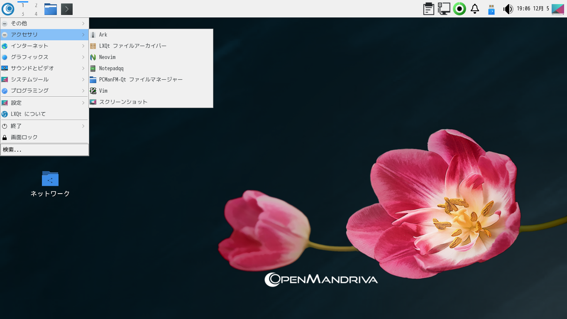
Task: Expand arrow beside サウンドとビデオ
Action: pos(83,69)
